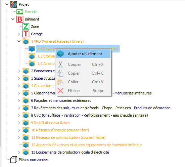Click the 1 VRD folder brick icon

point(26,41)
